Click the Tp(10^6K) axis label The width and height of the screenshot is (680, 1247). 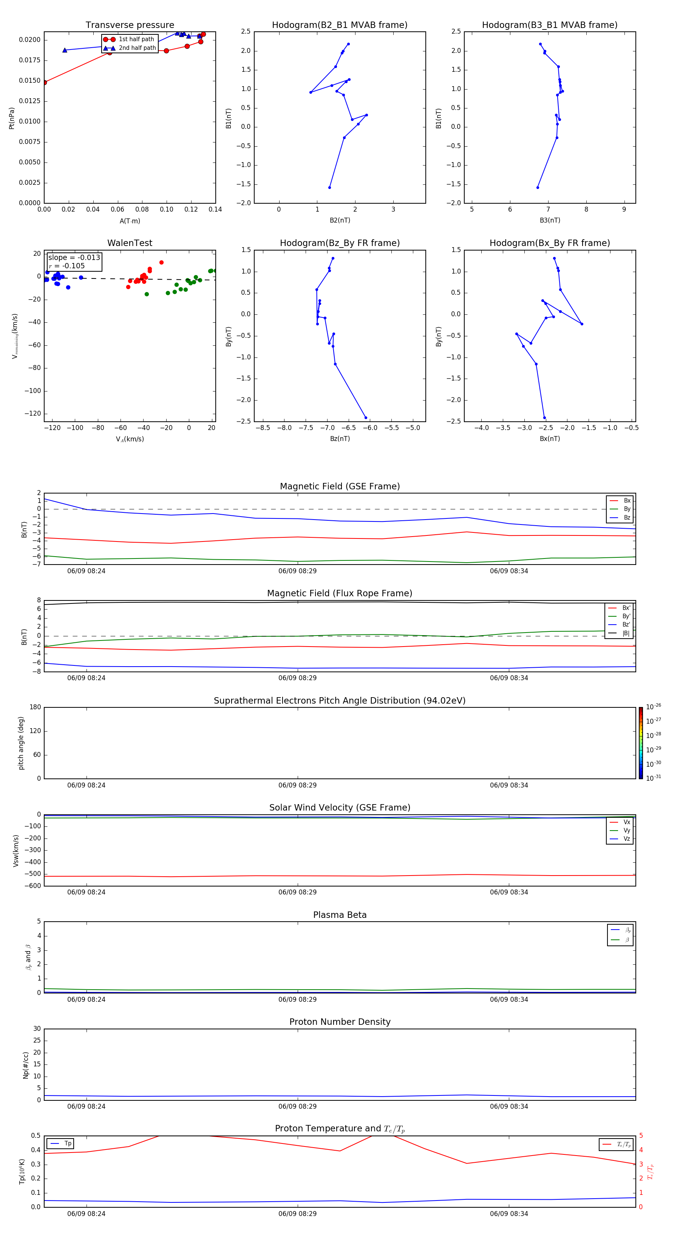coord(22,1171)
